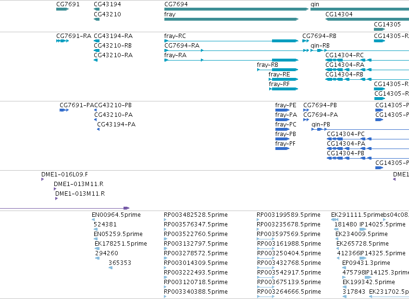Open the CG14304-PB protein feature

pyautogui.click(x=368, y=158)
